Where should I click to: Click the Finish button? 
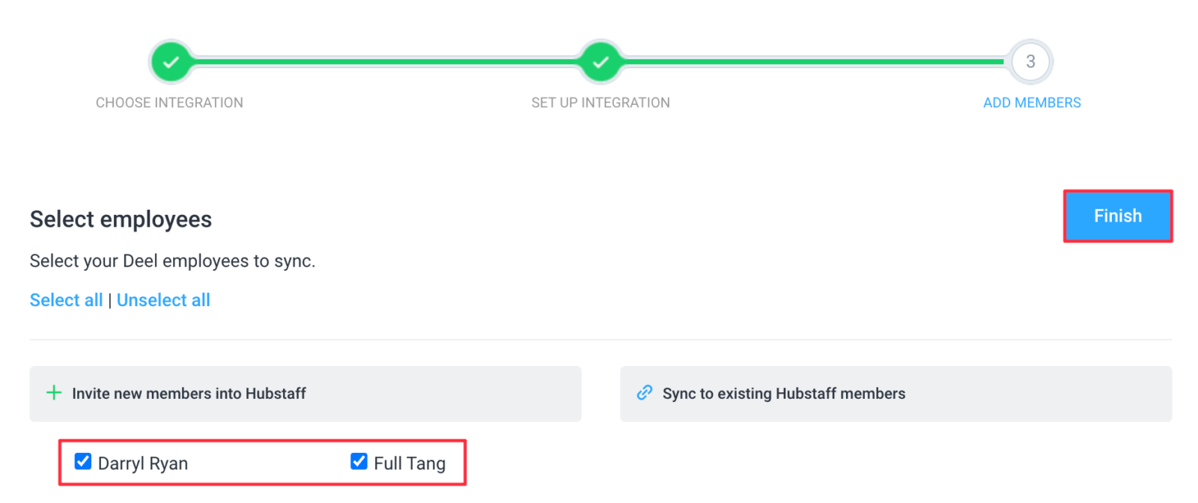pos(1118,216)
